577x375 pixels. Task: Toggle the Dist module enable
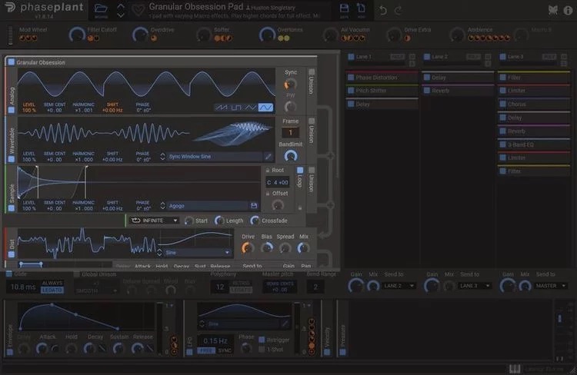tap(11, 254)
